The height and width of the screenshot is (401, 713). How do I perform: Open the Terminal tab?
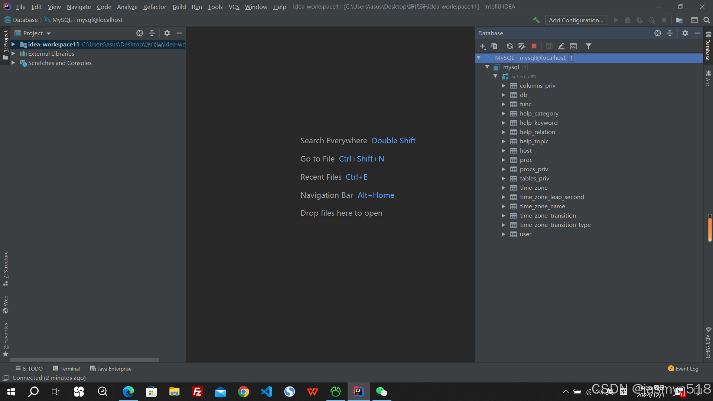point(66,369)
